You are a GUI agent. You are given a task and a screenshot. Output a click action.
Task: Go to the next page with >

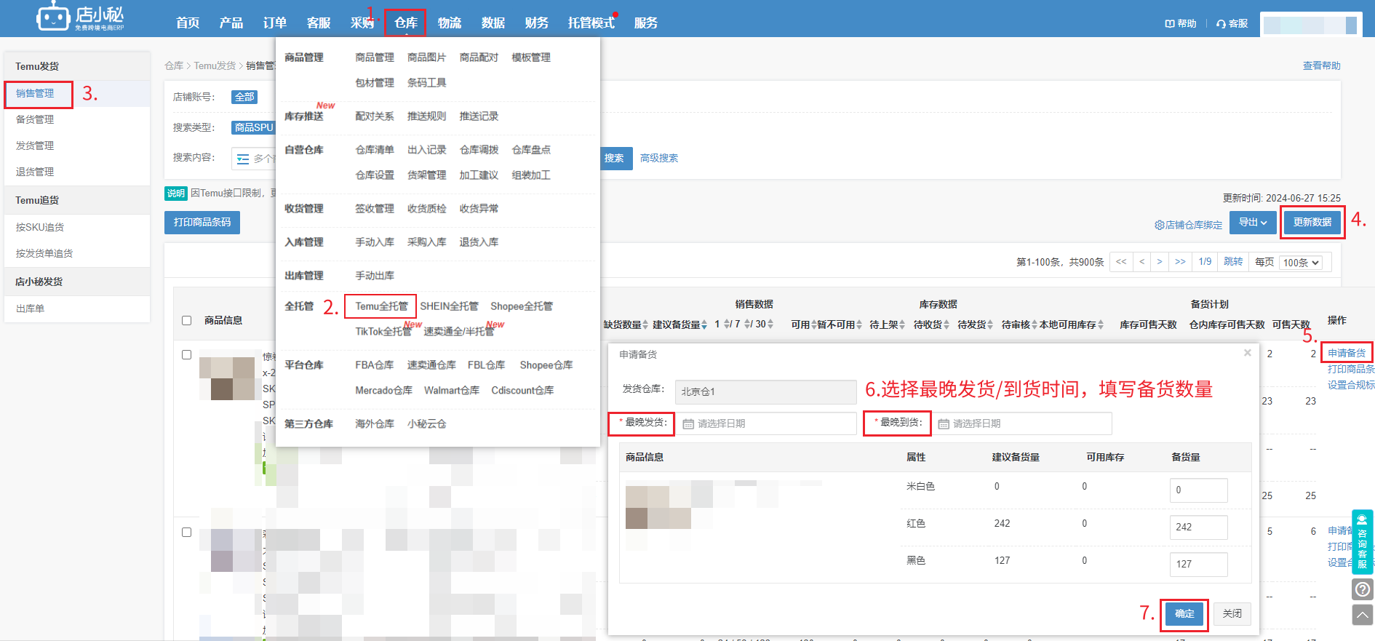(1160, 262)
